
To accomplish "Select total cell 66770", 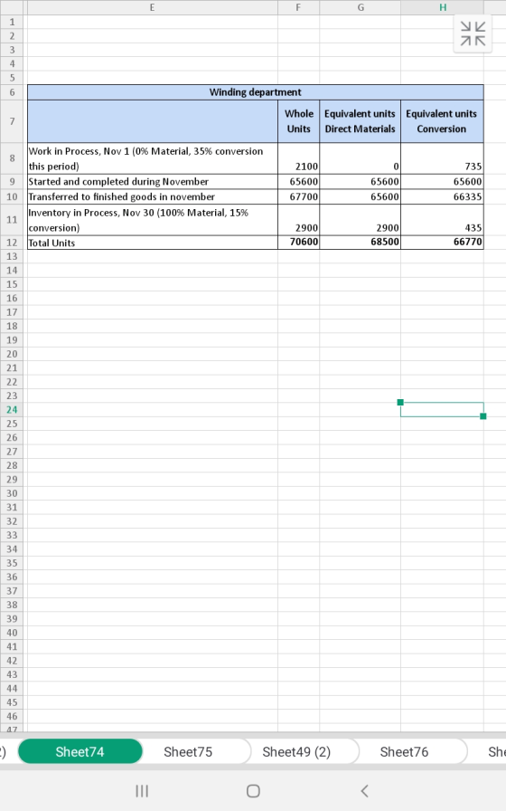I will click(x=442, y=243).
